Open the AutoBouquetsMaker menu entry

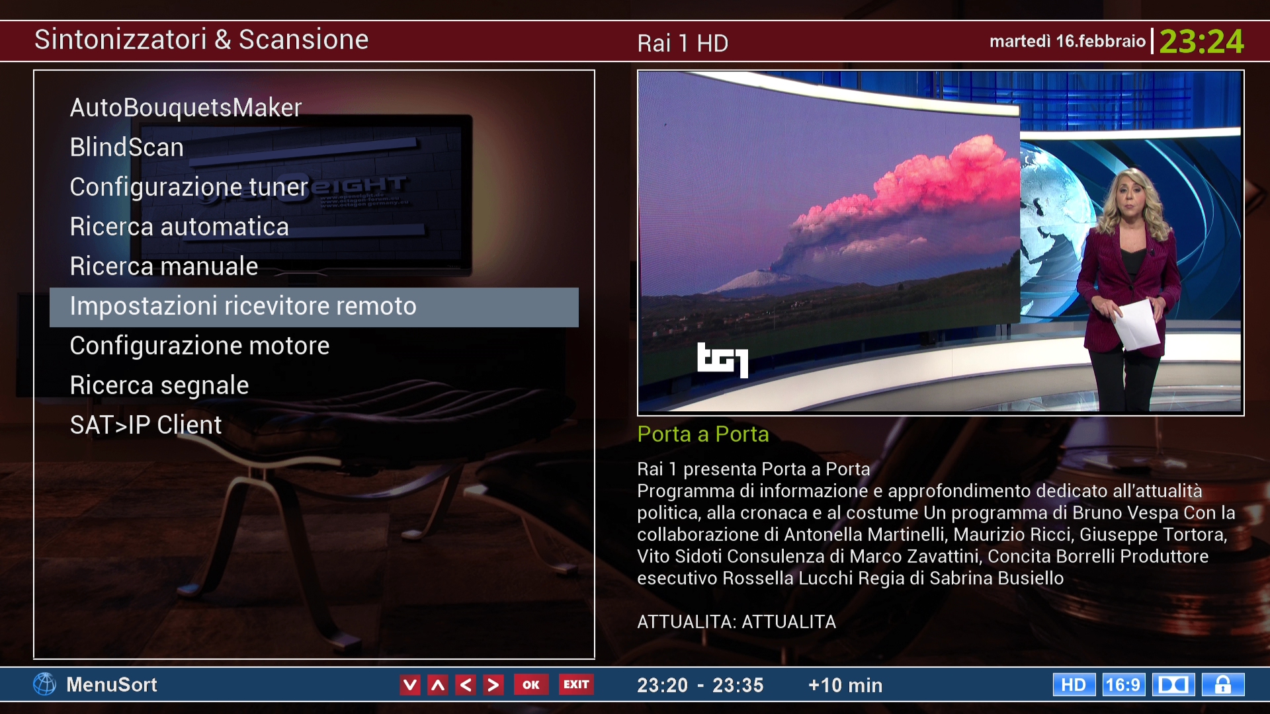[314, 108]
